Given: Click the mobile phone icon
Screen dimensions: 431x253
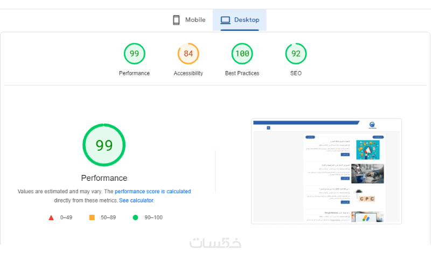Looking at the screenshot, I should [x=176, y=20].
